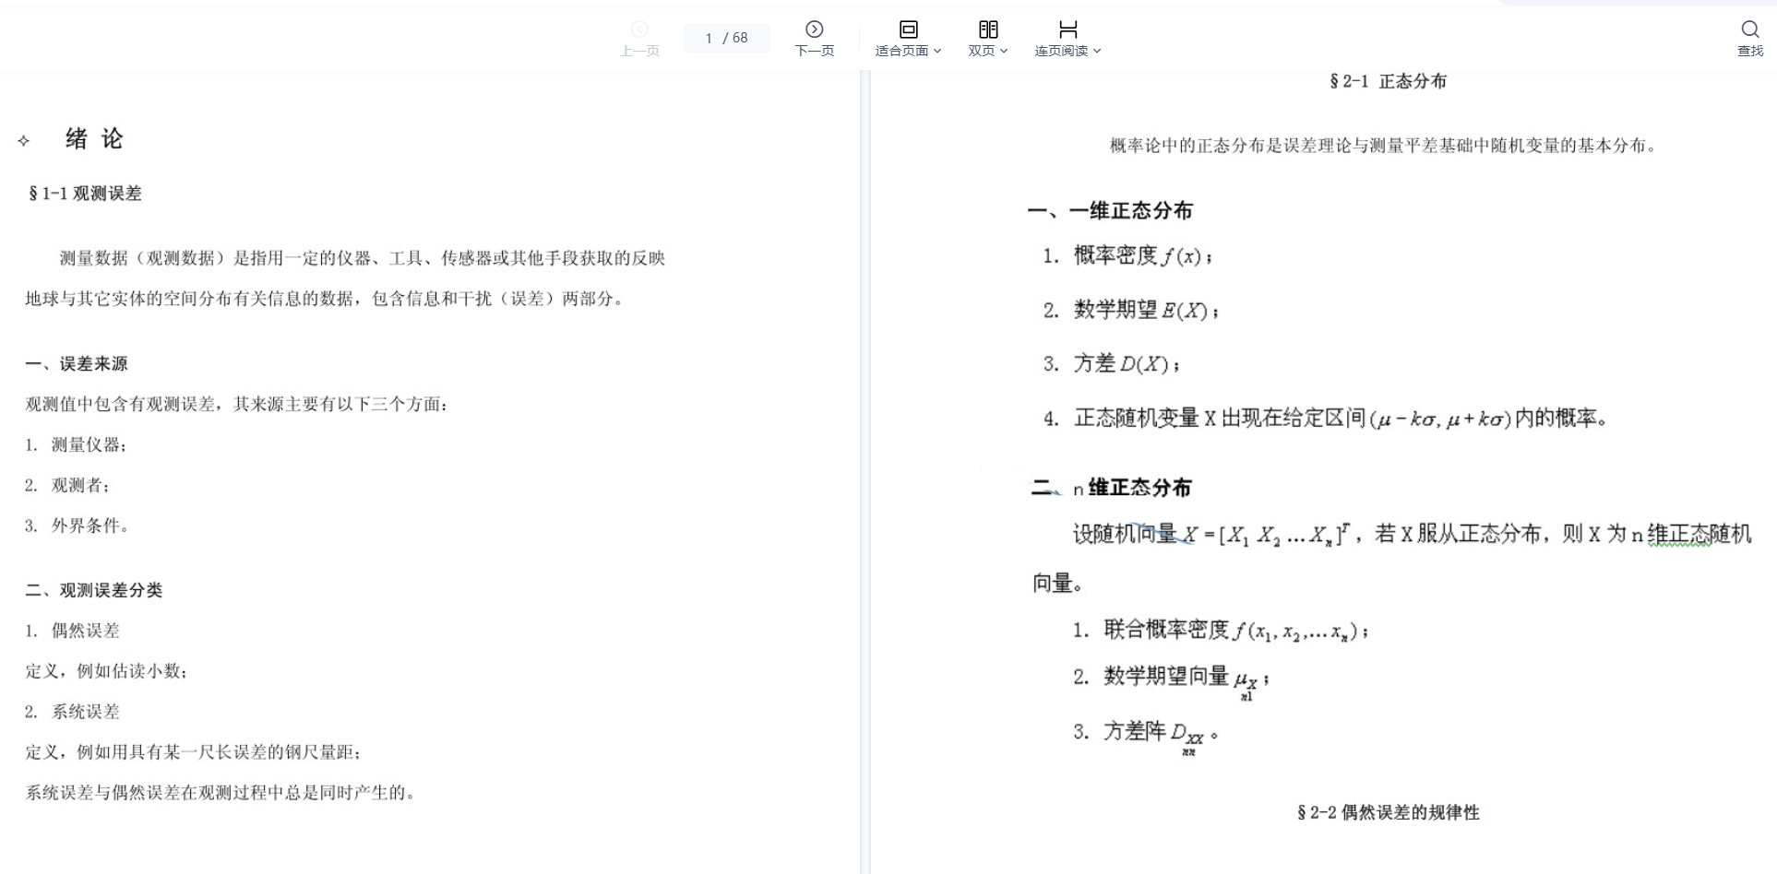Click the §2-2 偶然误差的规律性 heading
Viewport: 1777px width, 874px height.
point(1388,812)
